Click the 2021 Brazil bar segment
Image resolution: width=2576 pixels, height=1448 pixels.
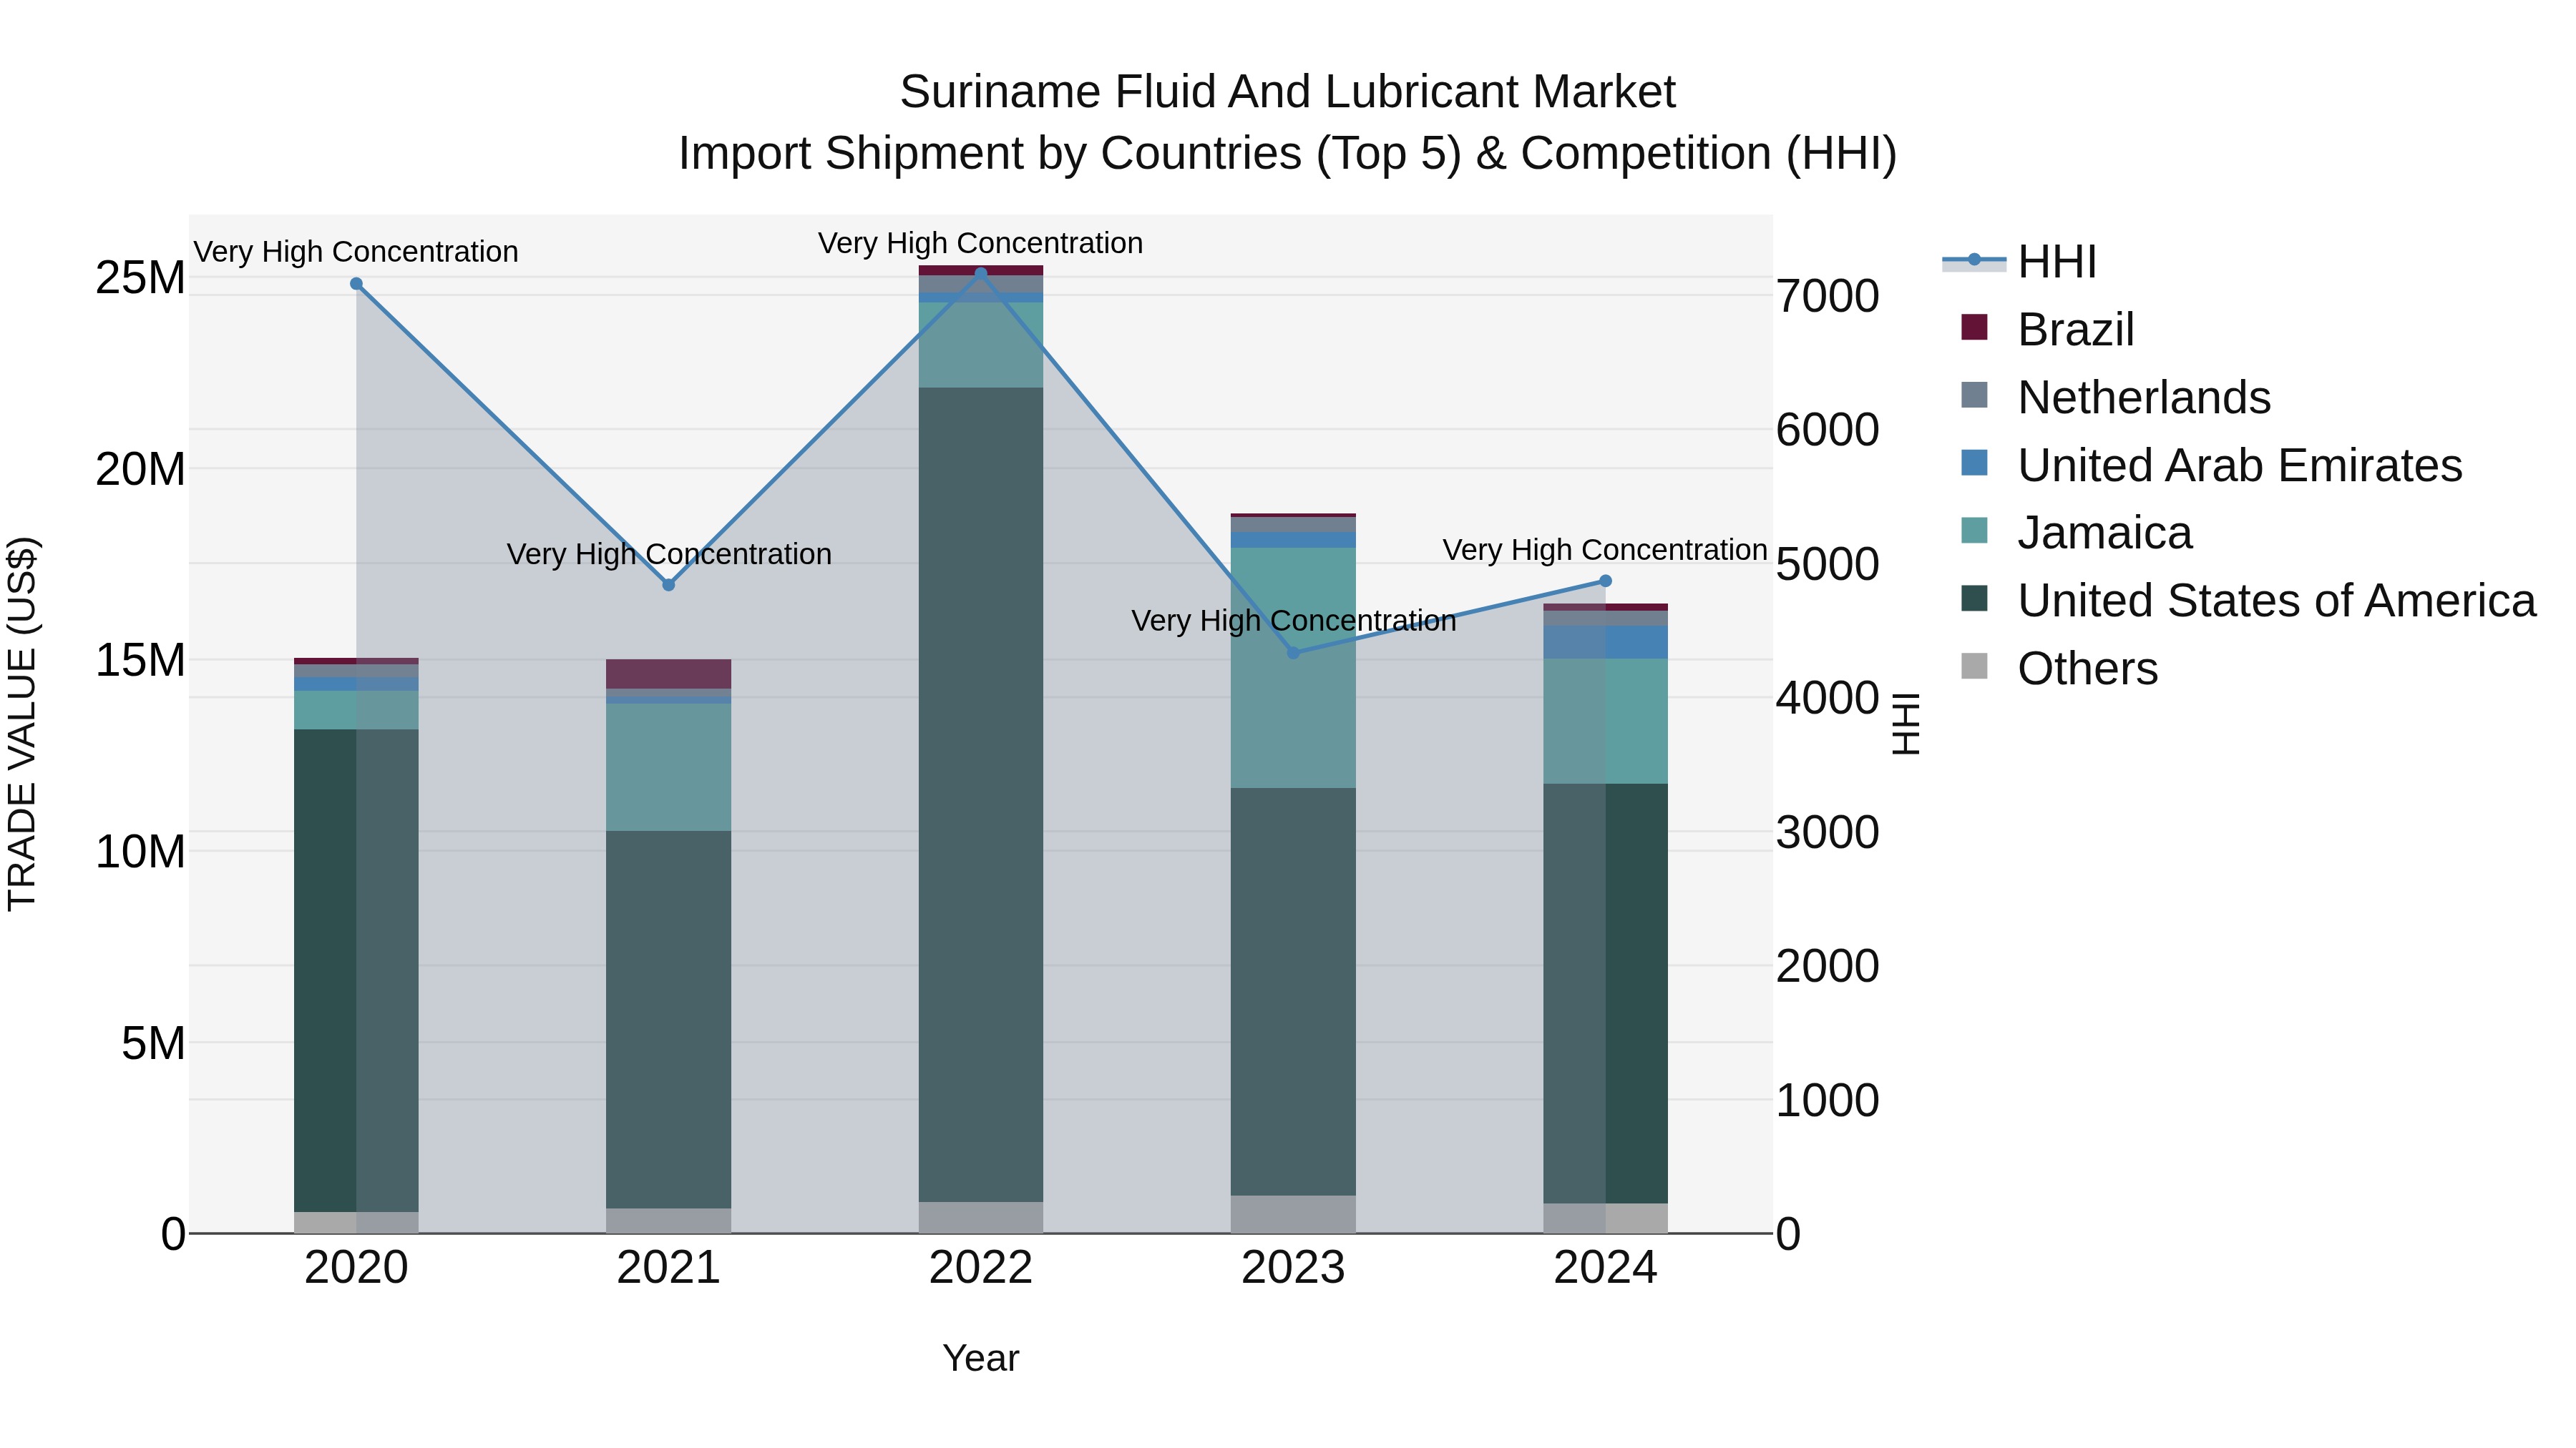(669, 674)
